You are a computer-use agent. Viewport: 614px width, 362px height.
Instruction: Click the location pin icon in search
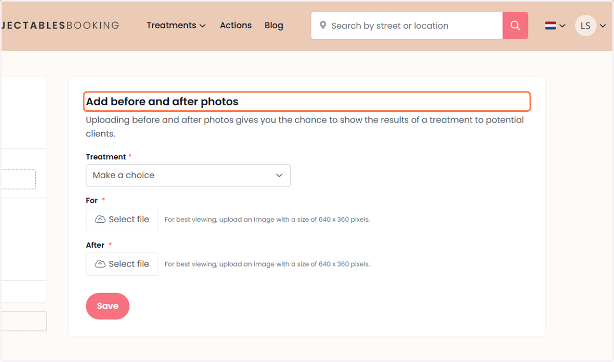(x=323, y=26)
